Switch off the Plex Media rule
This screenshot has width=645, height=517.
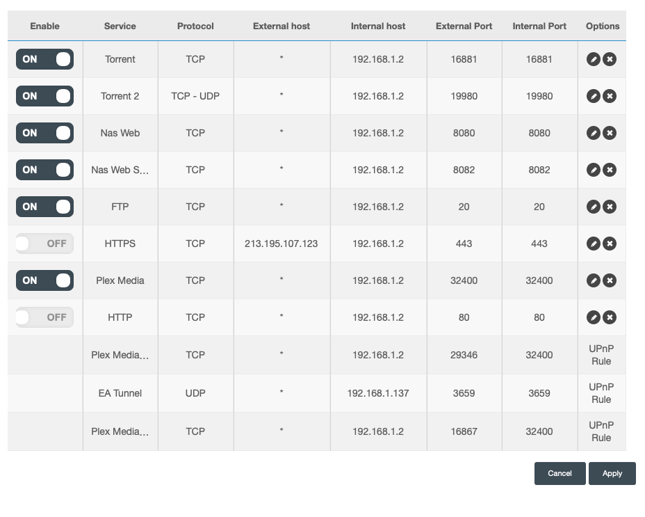(x=44, y=280)
